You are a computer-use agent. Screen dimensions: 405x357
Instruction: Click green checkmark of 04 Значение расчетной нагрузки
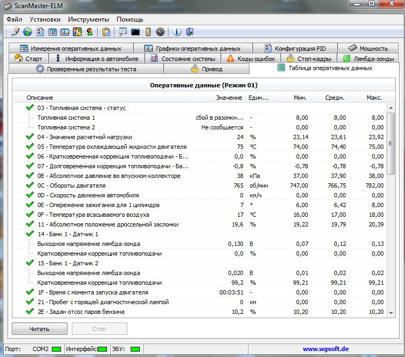point(30,136)
